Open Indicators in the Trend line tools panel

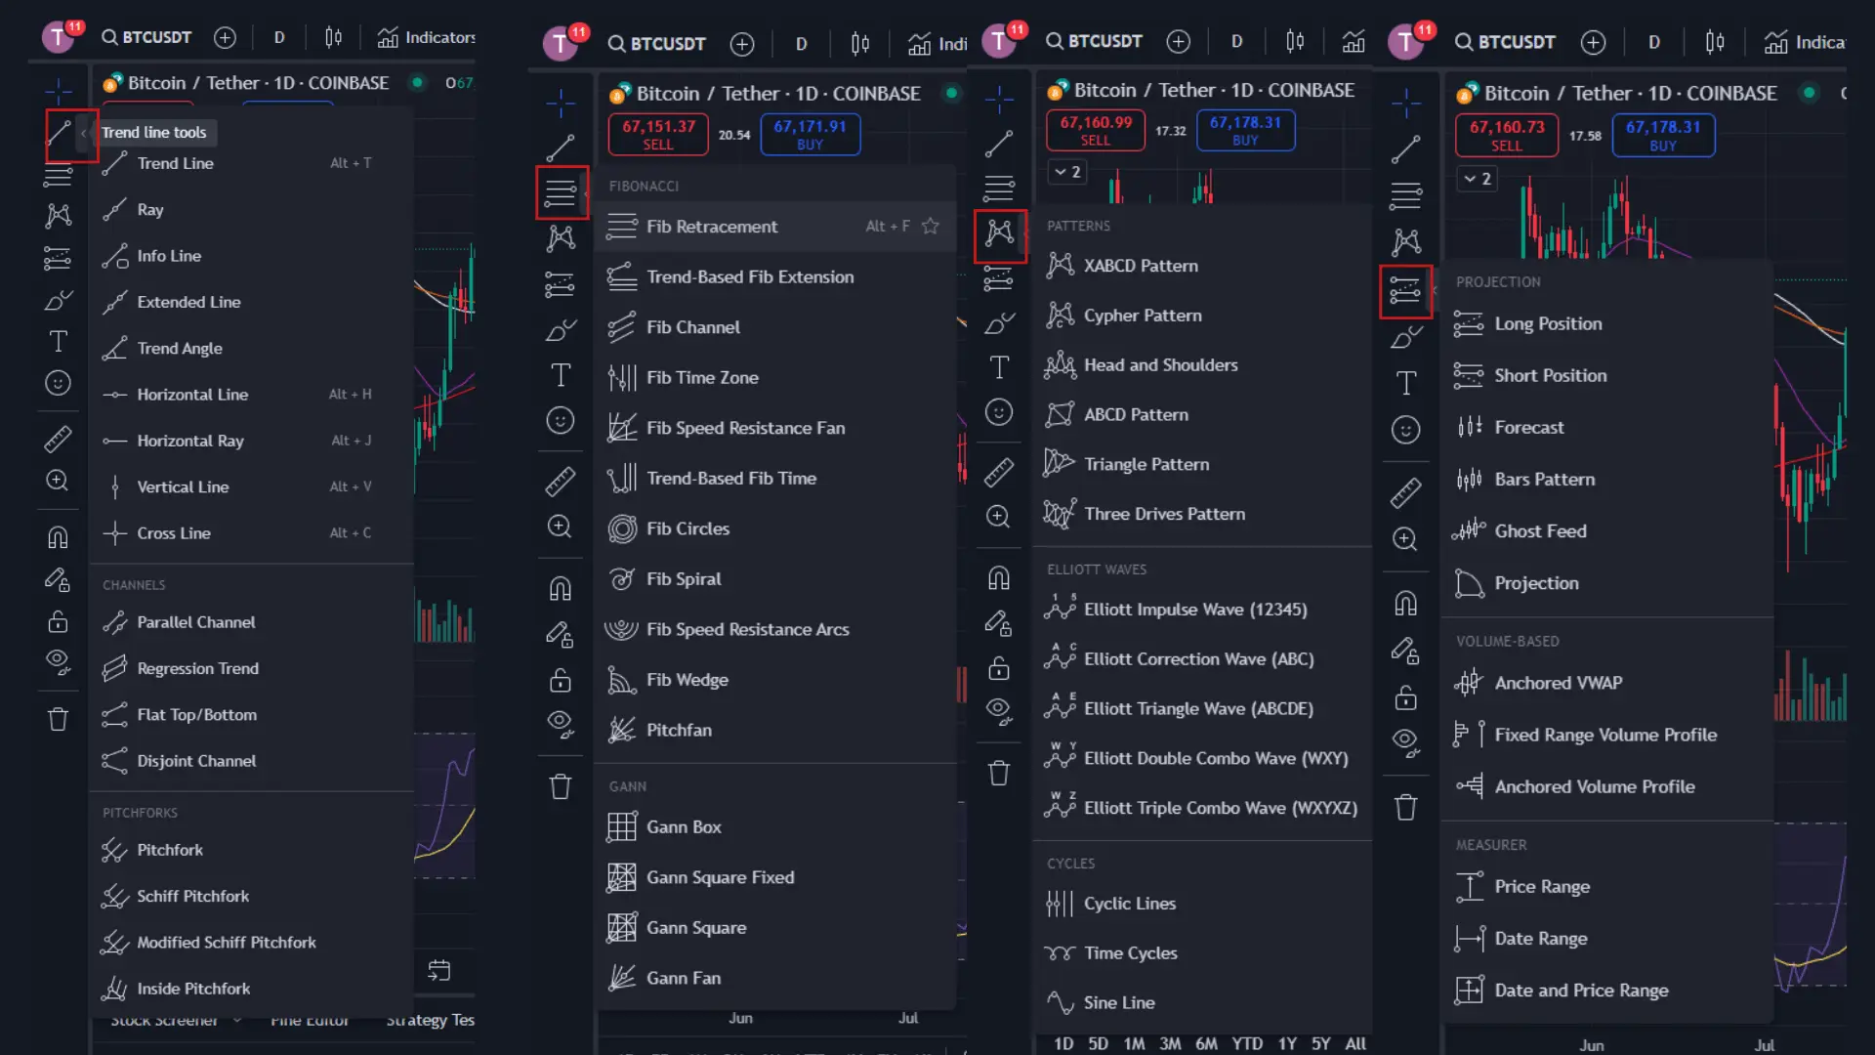(x=427, y=37)
